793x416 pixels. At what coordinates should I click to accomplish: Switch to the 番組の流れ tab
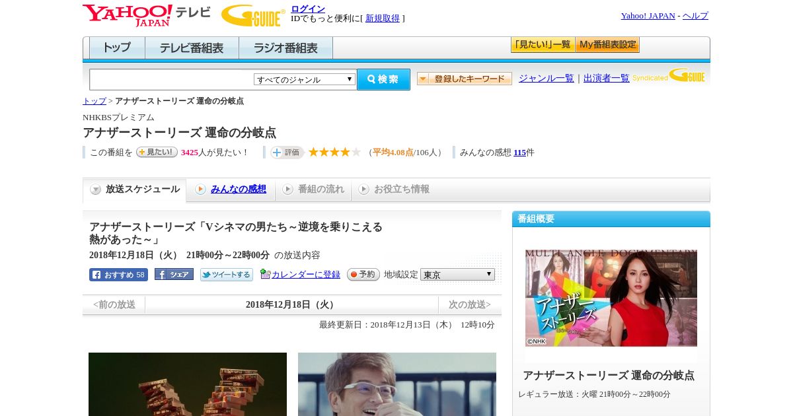point(313,190)
